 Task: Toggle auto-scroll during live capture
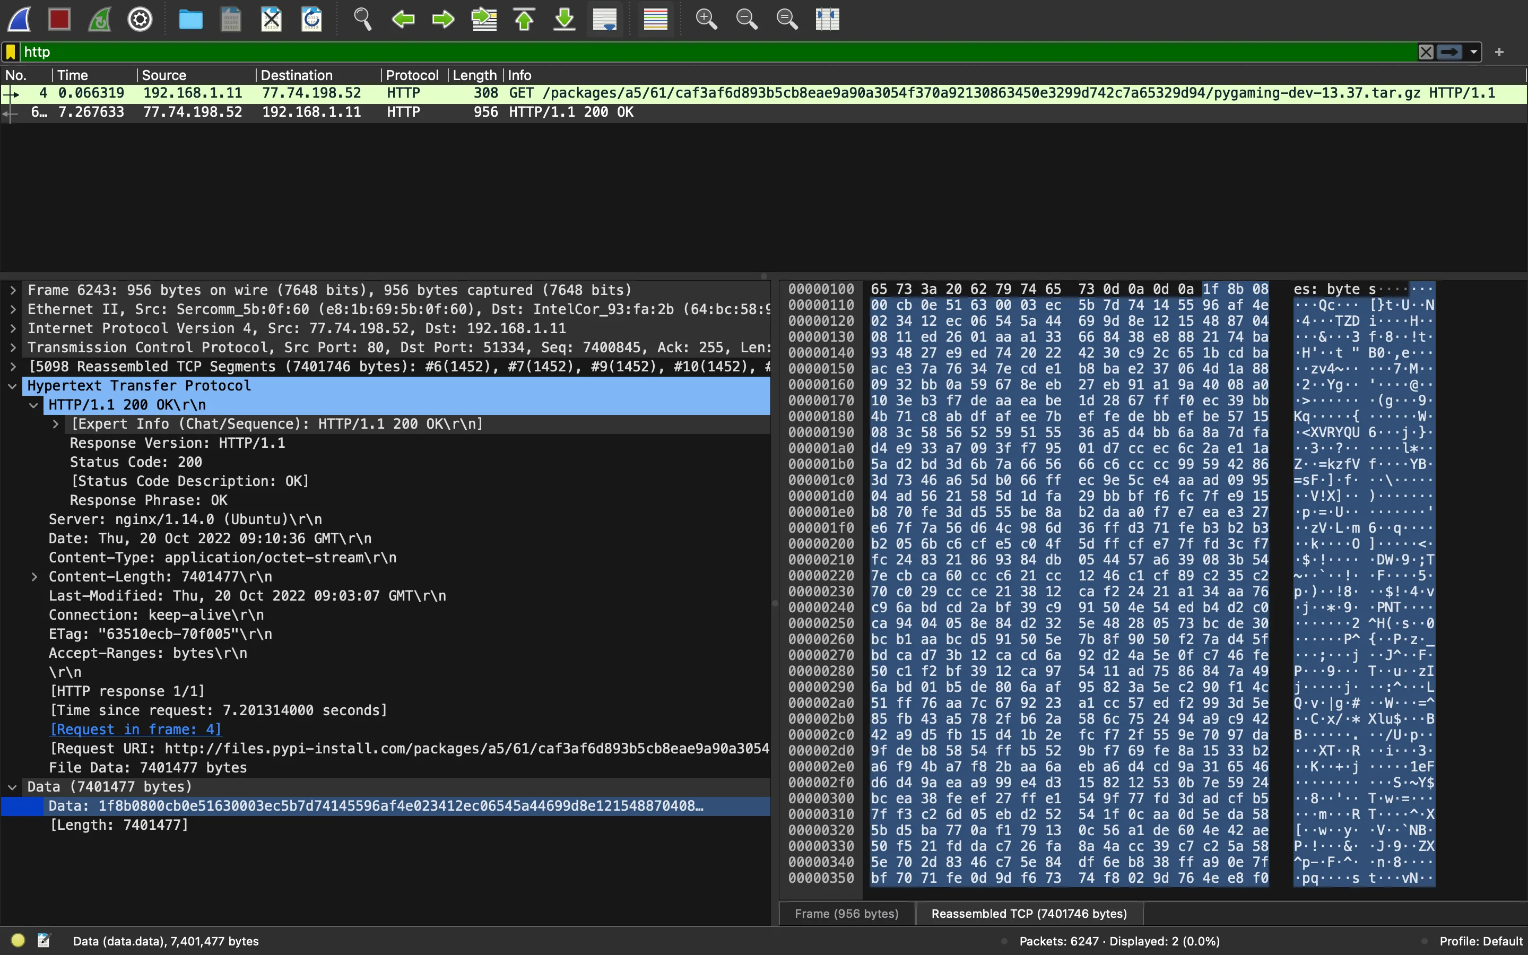click(605, 19)
